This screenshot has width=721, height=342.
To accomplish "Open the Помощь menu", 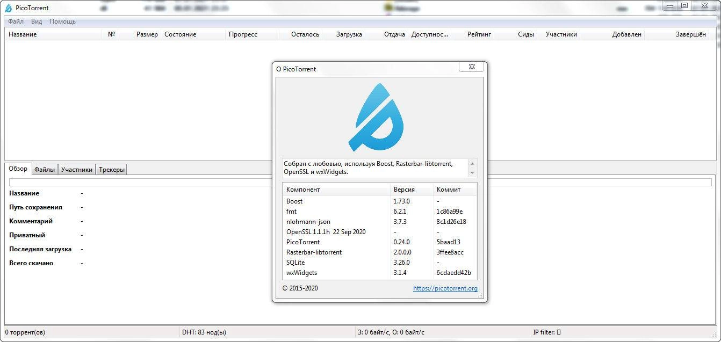I will click(63, 21).
